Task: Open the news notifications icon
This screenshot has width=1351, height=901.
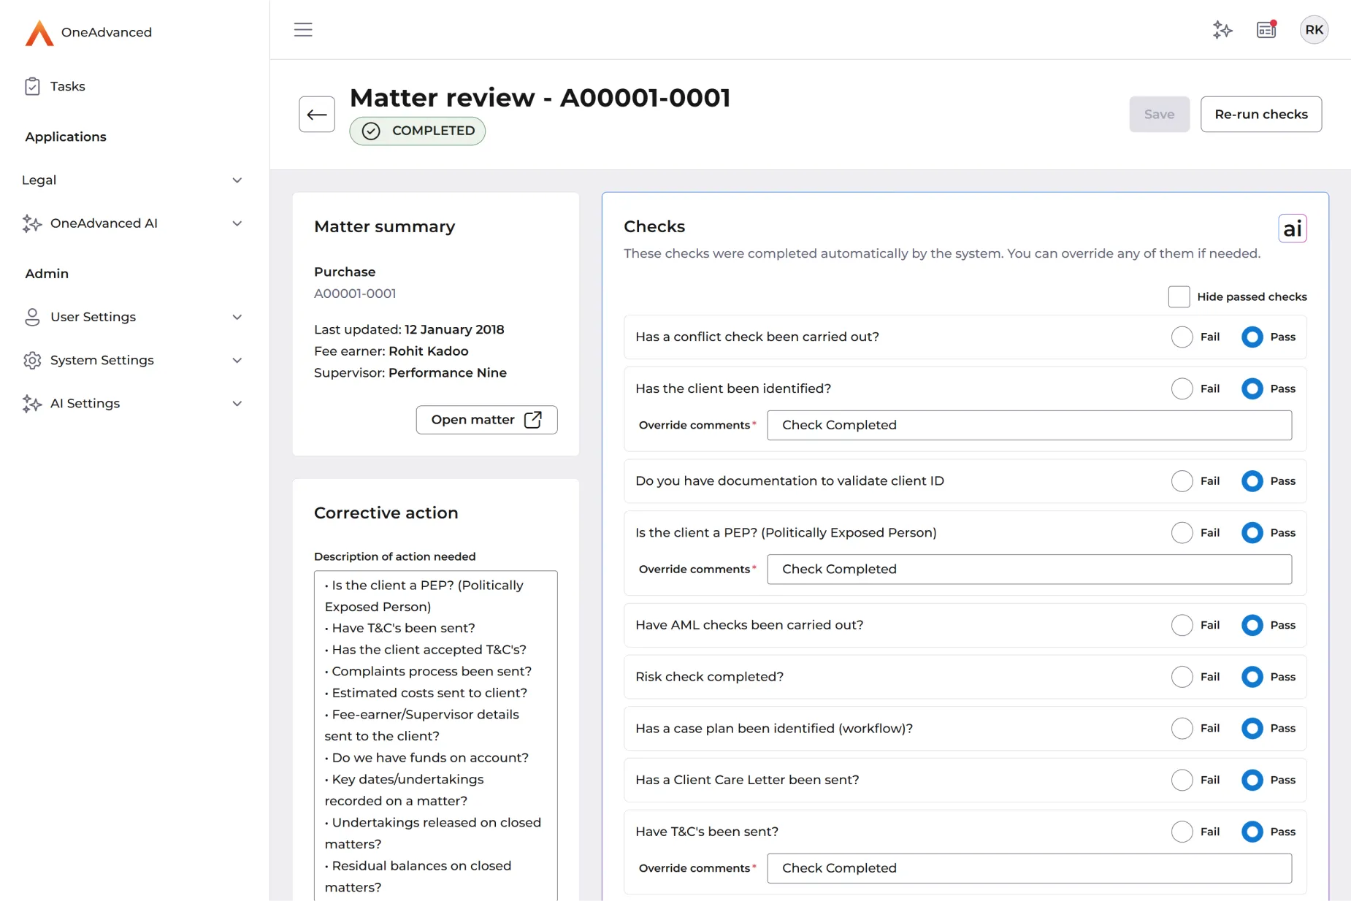Action: [x=1266, y=30]
